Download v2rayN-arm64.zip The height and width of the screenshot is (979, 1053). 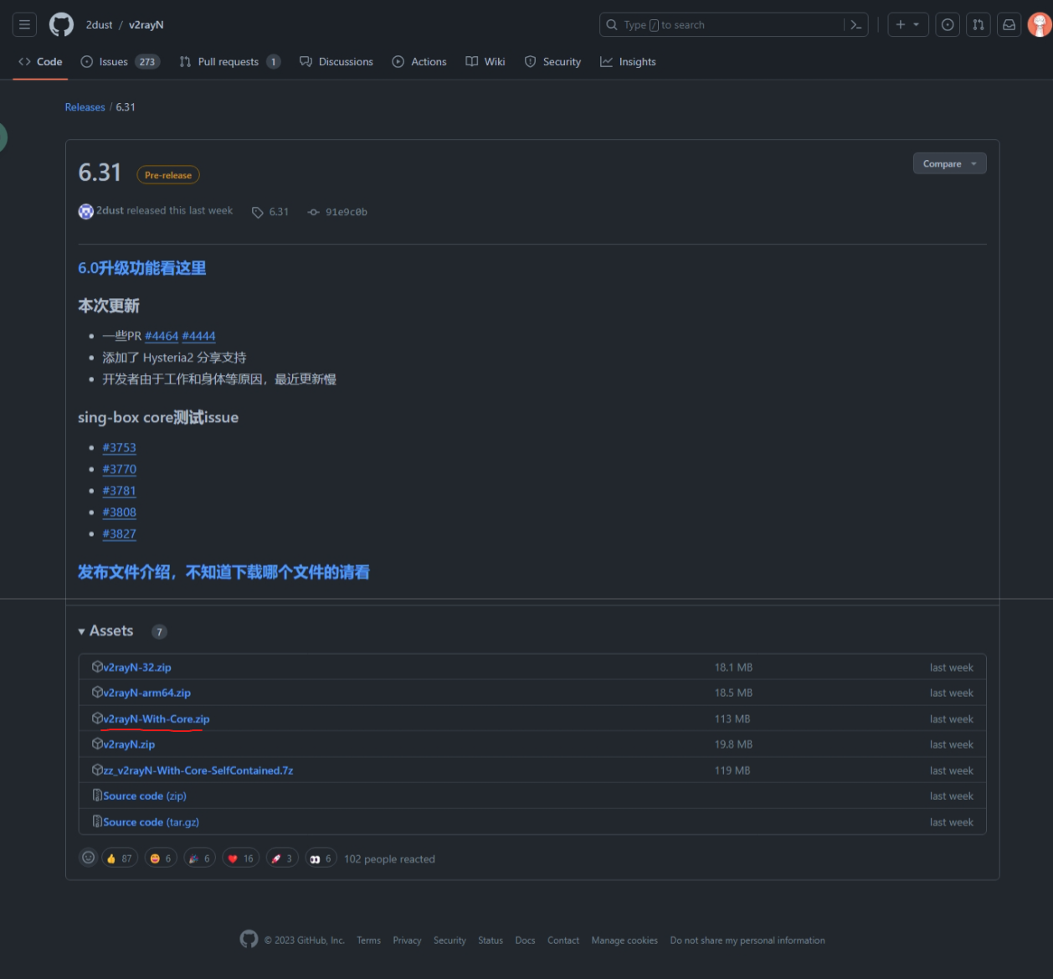coord(146,693)
